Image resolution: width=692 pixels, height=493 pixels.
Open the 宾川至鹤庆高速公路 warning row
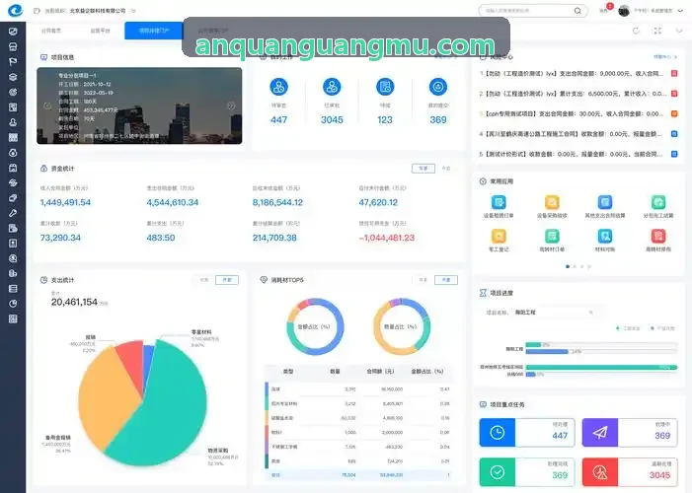coord(578,134)
